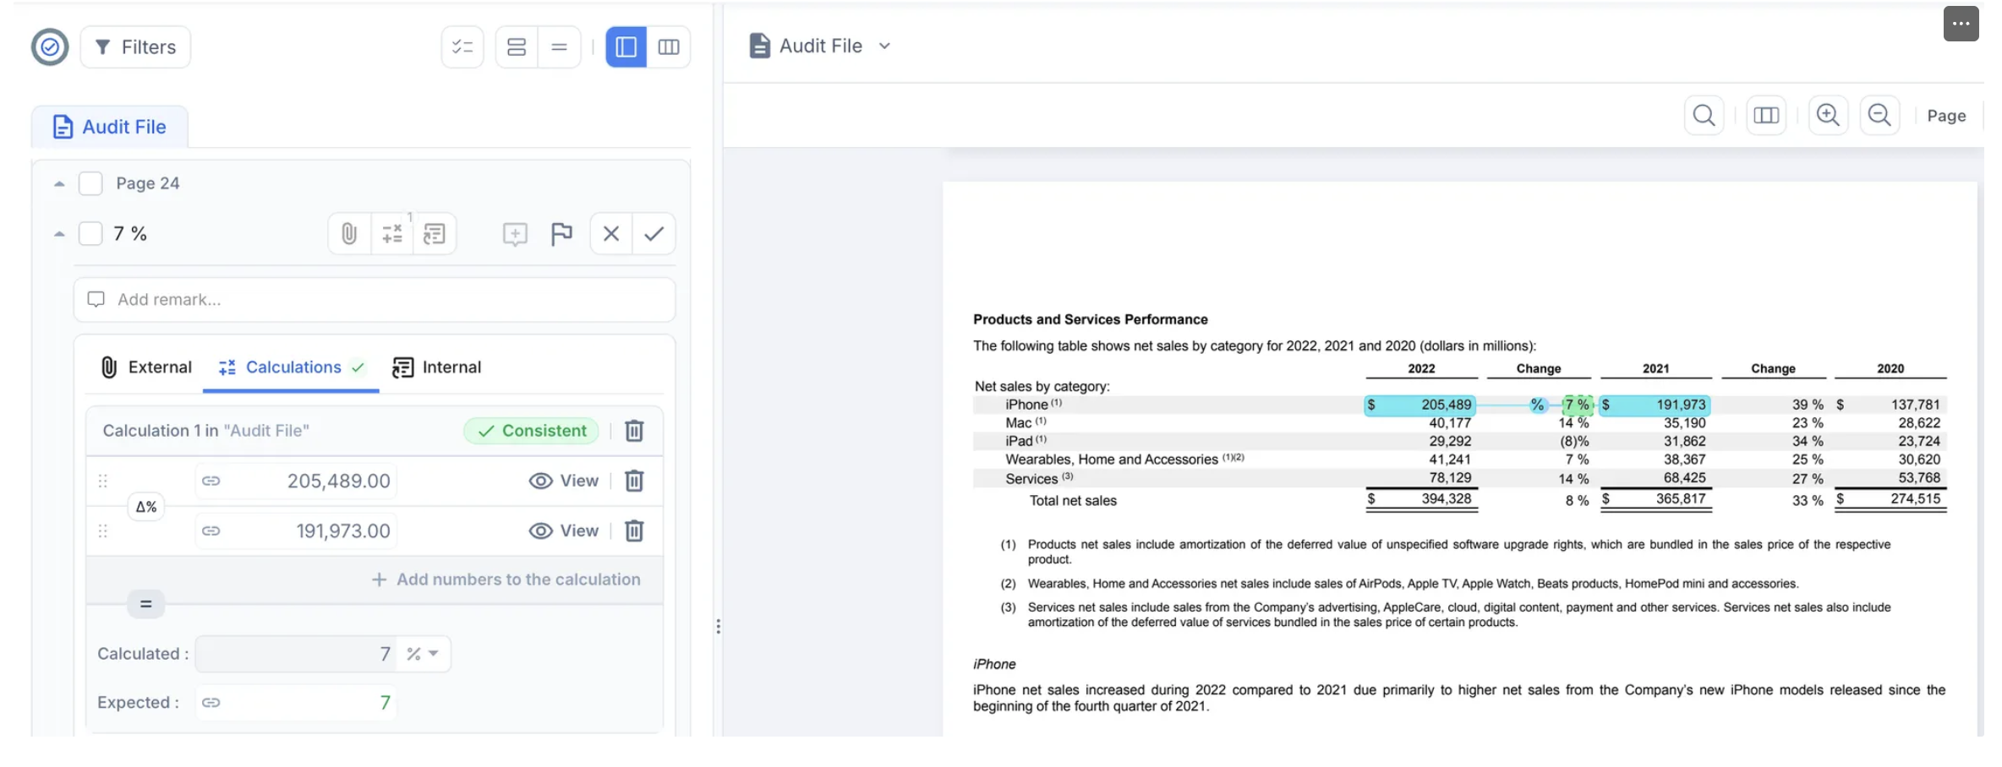Click the panel divider handle
The height and width of the screenshot is (767, 2002).
tap(718, 627)
